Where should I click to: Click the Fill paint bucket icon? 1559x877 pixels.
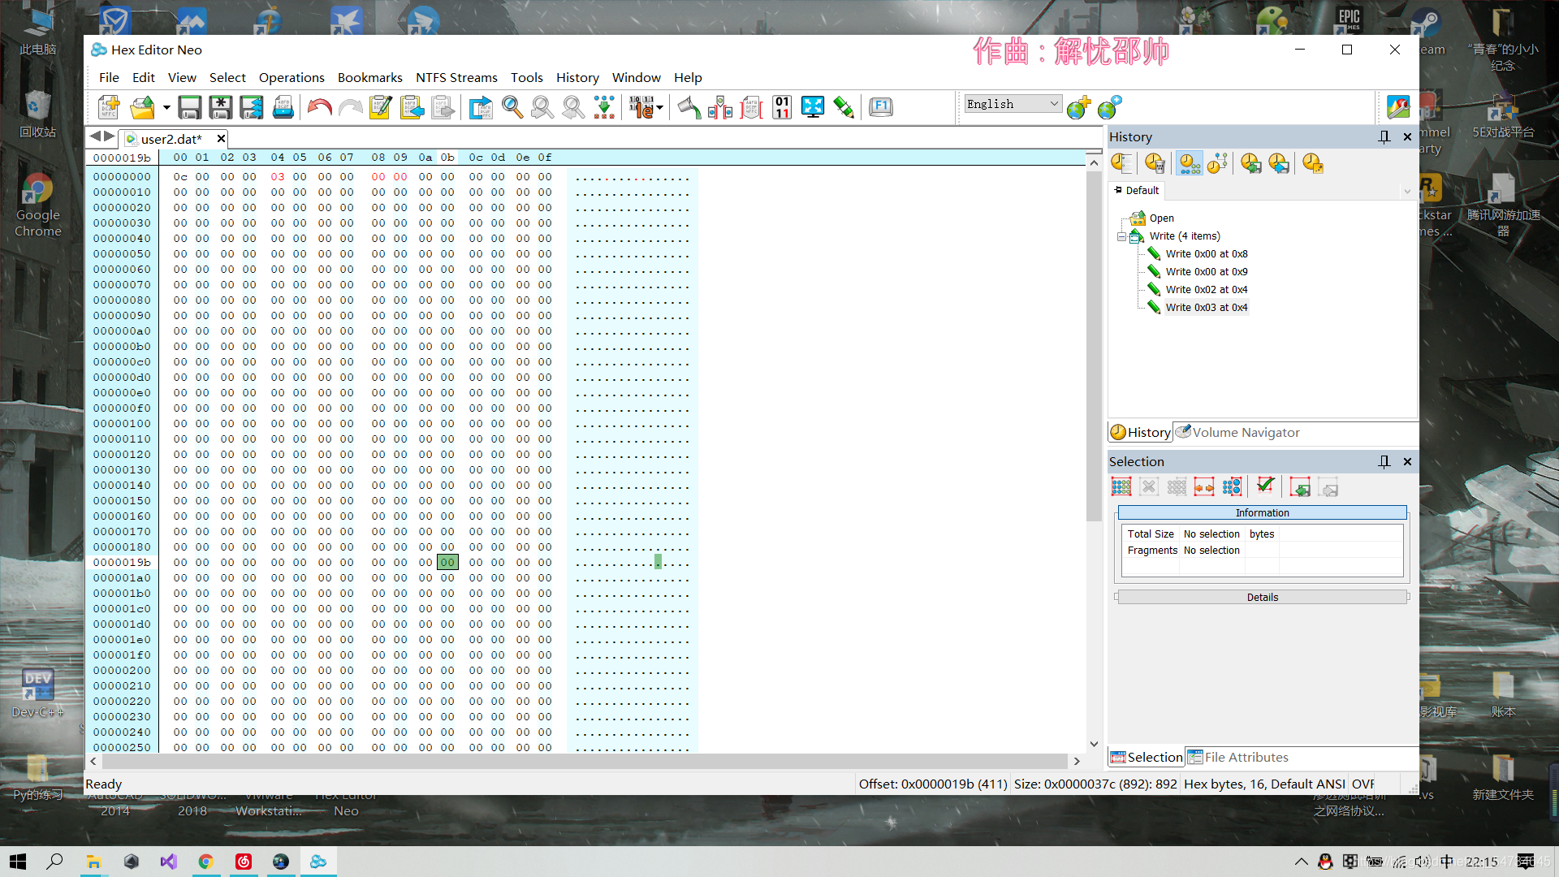tap(689, 107)
